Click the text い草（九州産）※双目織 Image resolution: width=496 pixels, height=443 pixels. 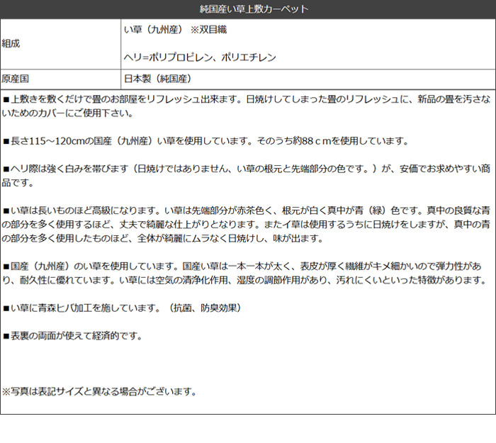pos(175,30)
